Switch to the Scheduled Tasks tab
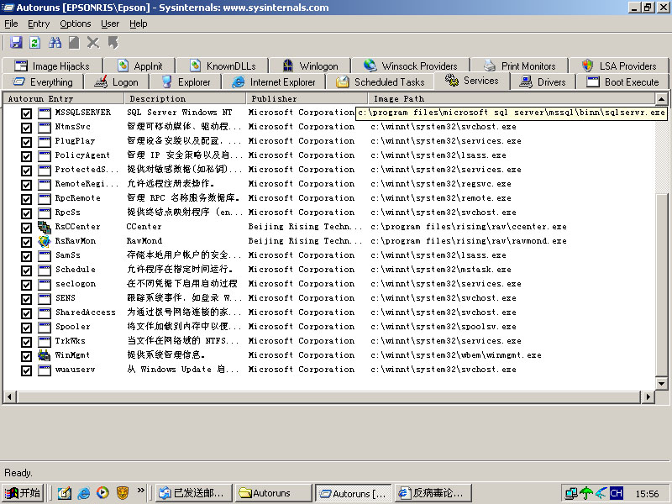This screenshot has width=672, height=504. click(x=381, y=81)
